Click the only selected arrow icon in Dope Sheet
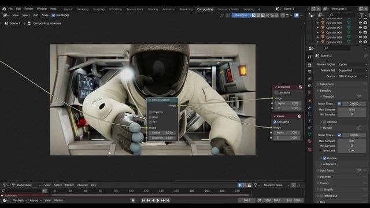The width and height of the screenshot is (370, 208). tap(240, 185)
